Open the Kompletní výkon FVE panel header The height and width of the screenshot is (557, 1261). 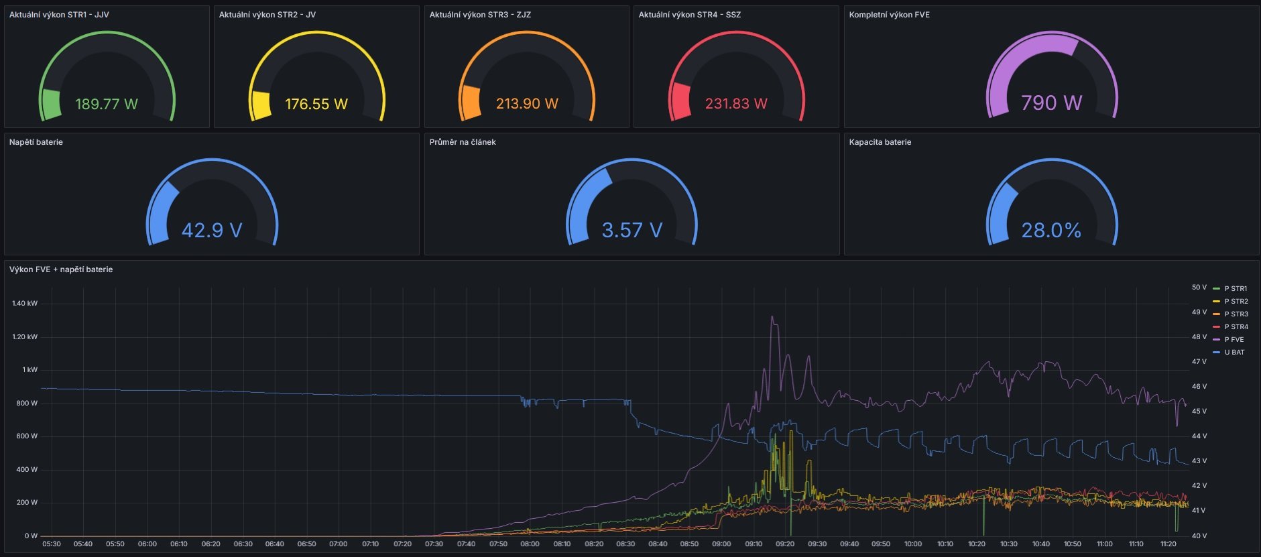(890, 15)
